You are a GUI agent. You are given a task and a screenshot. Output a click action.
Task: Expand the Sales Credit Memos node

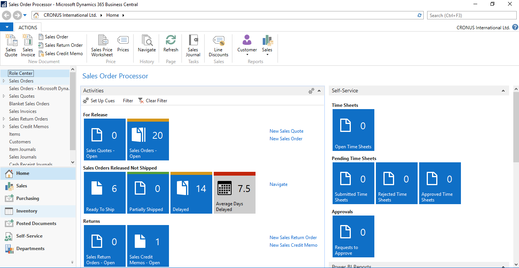click(x=4, y=127)
